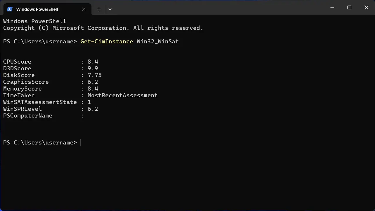Screen dimensions: 375x211
Task: Click the DiskScore value 7.75
Action: (x=94, y=75)
